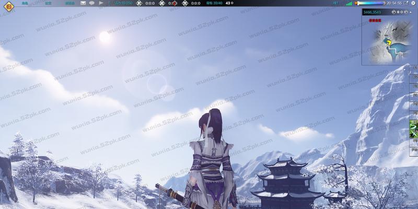Open the mail envelope icon
The image size is (418, 209).
tap(83, 3)
